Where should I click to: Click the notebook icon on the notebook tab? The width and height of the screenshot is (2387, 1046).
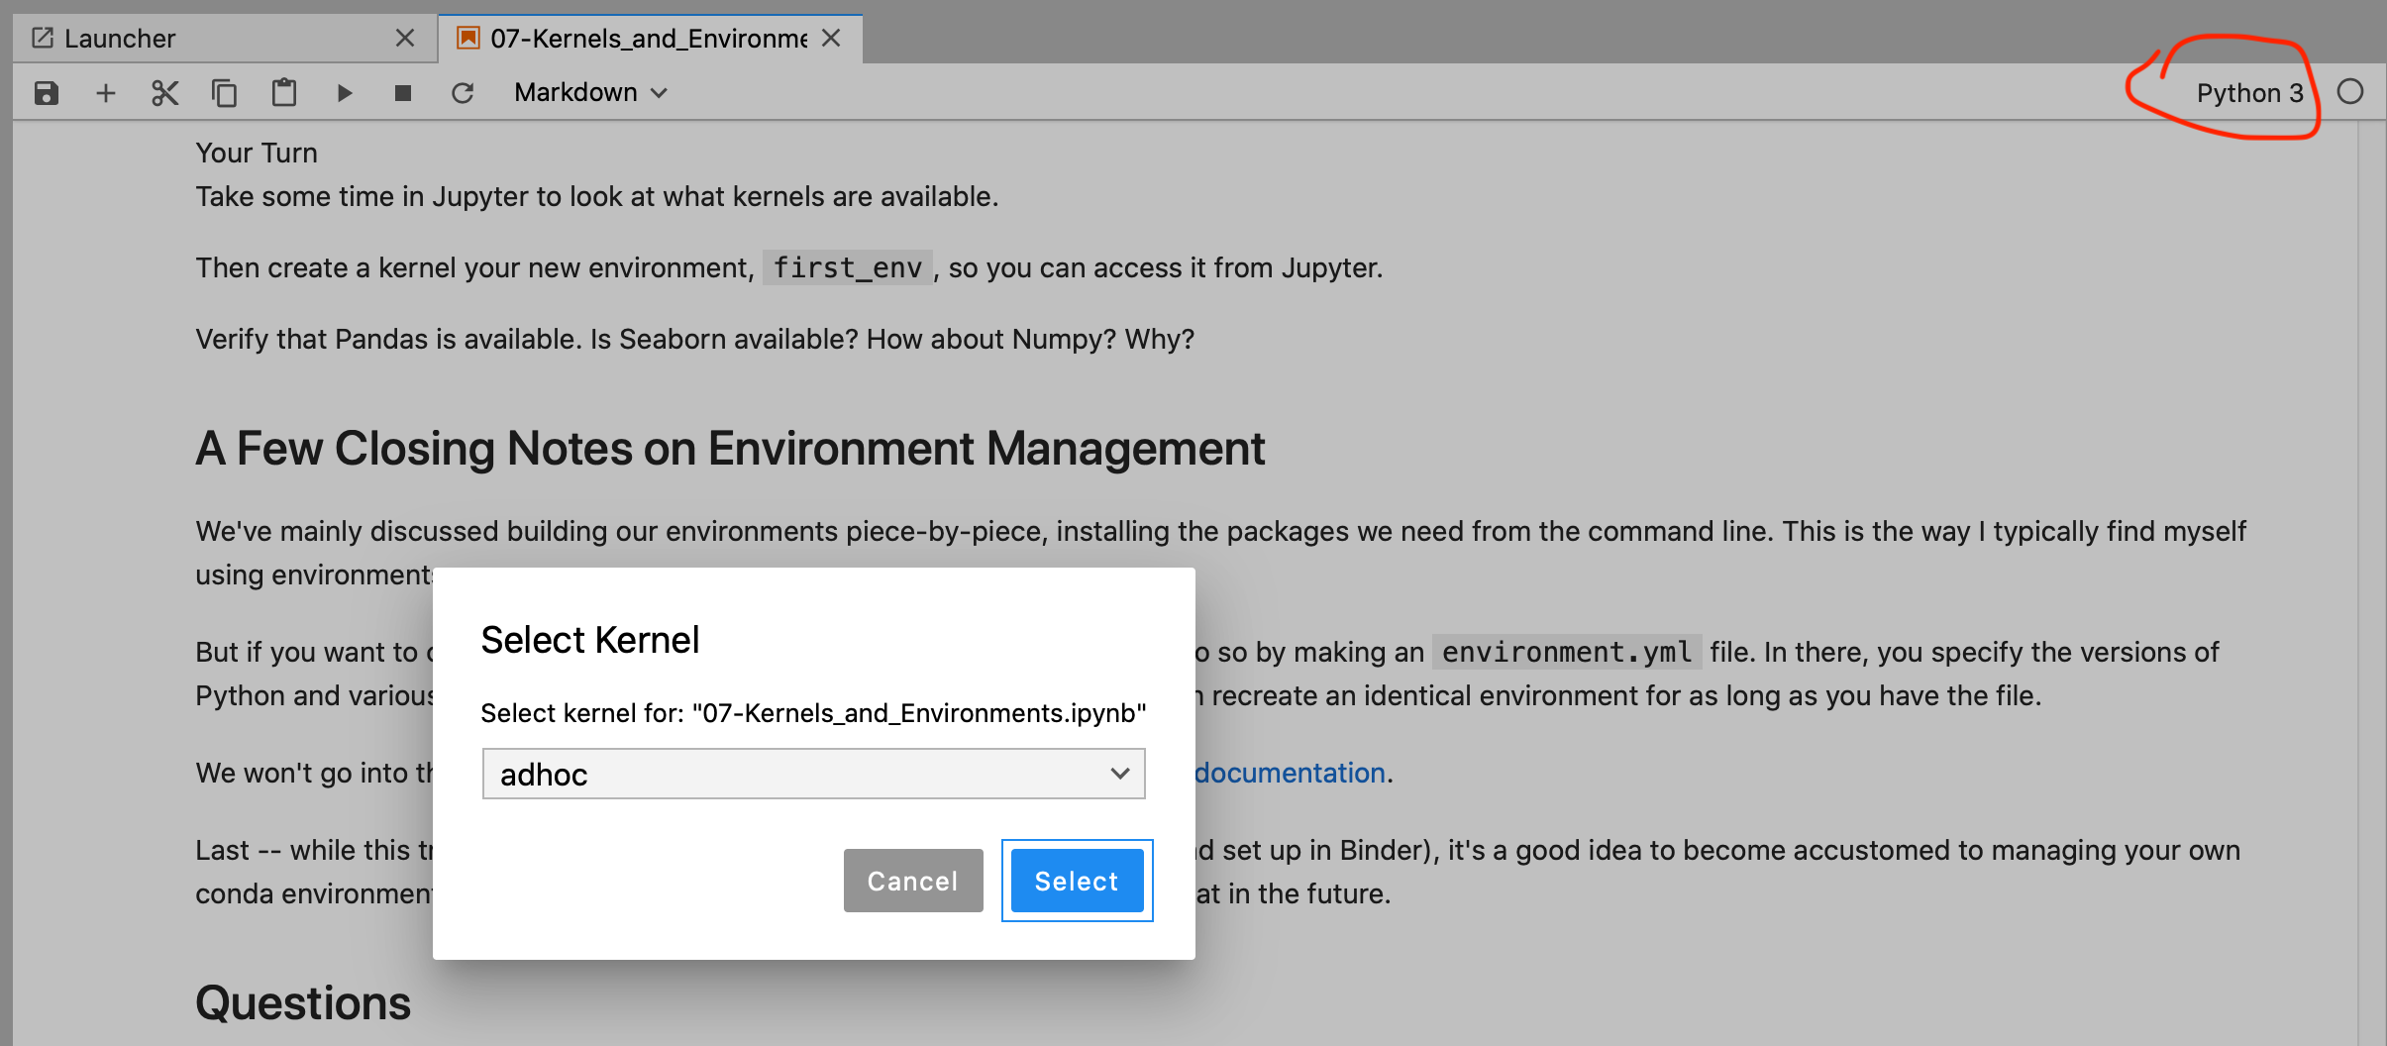(468, 38)
